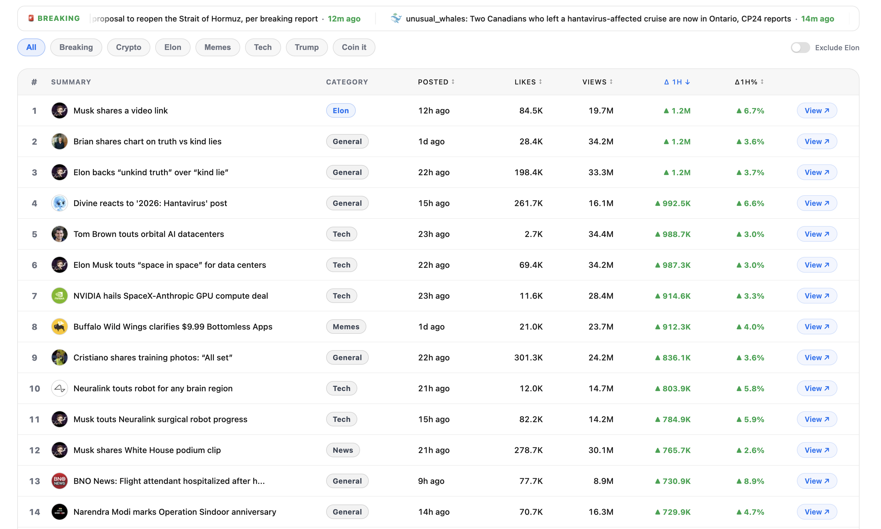The width and height of the screenshot is (881, 529).
Task: Click the Neuralink logo avatar in row 10
Action: coord(60,388)
